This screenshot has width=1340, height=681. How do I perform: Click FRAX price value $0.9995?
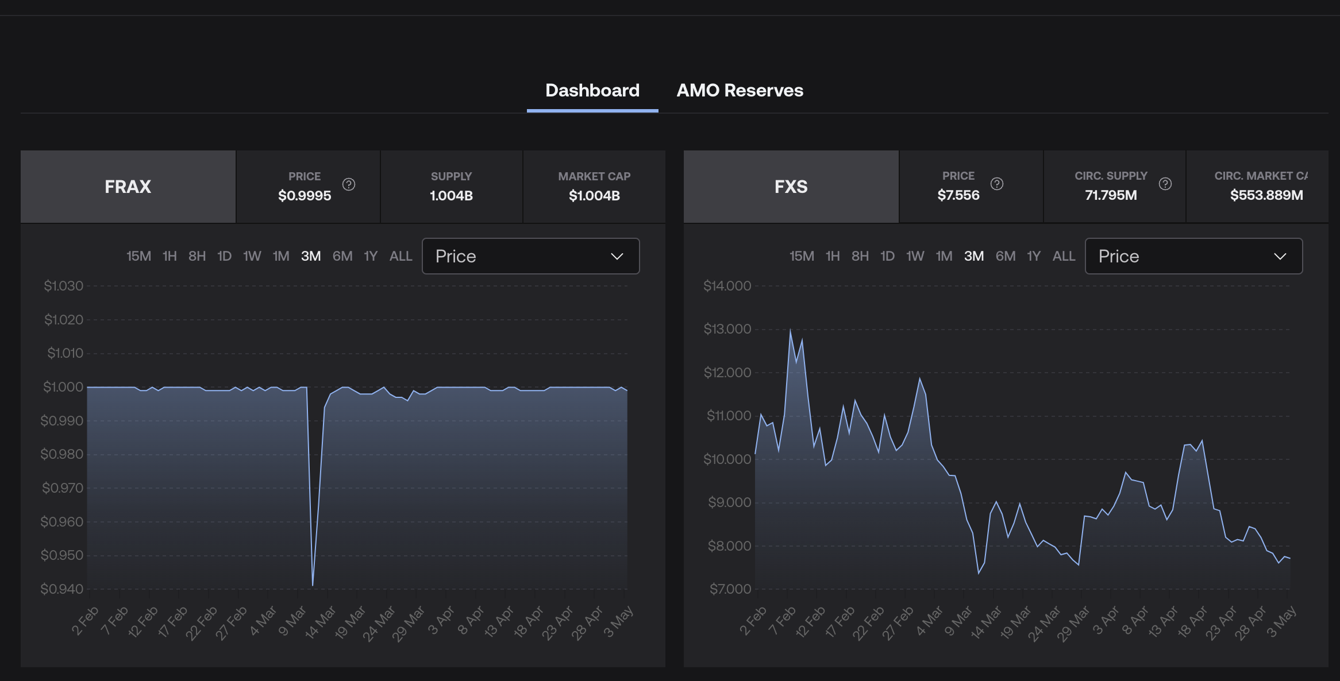coord(305,196)
